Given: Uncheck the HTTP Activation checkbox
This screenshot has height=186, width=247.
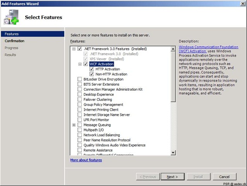Looking at the screenshot, I should pyautogui.click(x=91, y=69).
